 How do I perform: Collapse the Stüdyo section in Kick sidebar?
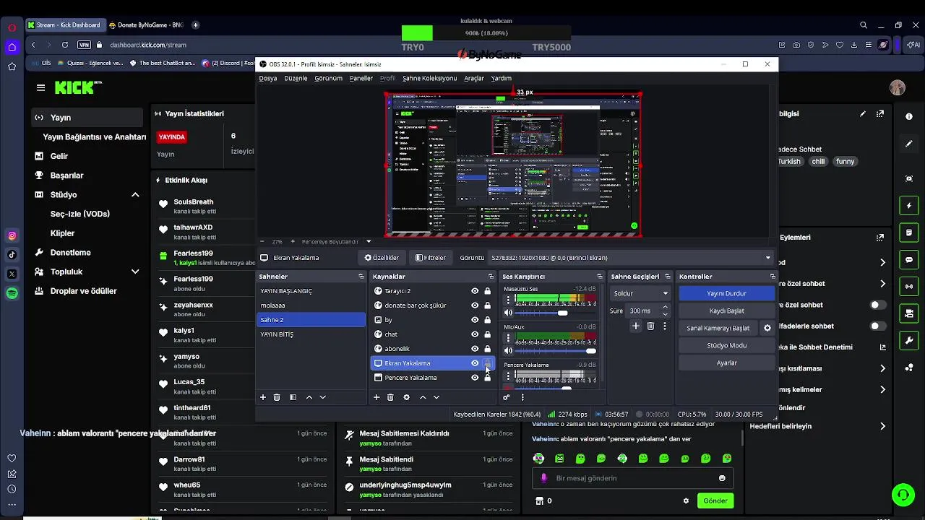(135, 195)
